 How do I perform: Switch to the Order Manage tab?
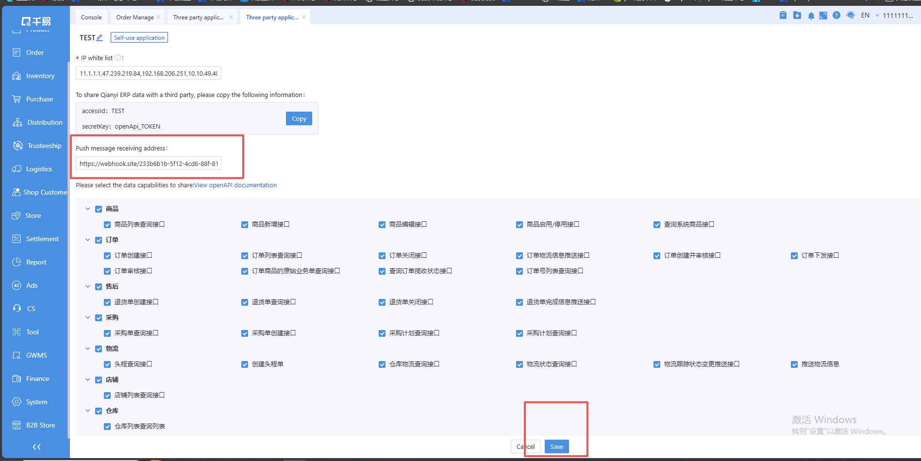(x=134, y=17)
